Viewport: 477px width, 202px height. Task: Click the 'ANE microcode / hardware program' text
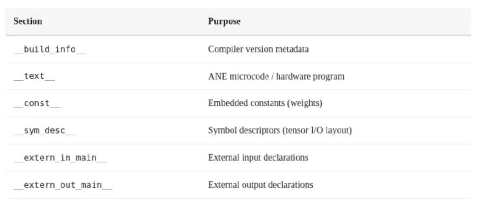point(276,76)
